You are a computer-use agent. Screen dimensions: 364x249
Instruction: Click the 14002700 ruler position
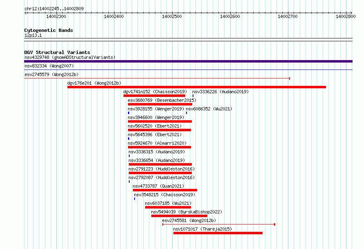[x=288, y=16]
